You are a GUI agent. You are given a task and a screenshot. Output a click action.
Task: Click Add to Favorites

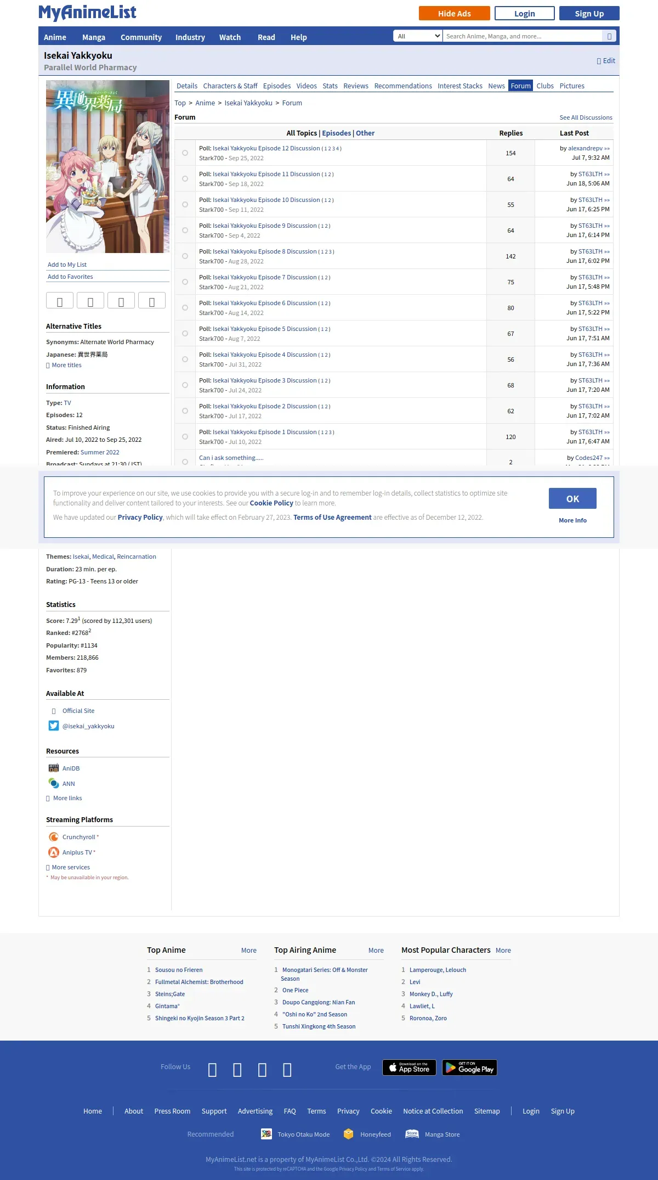coord(70,277)
